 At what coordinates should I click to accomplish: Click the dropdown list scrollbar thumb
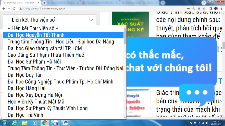(x=125, y=36)
